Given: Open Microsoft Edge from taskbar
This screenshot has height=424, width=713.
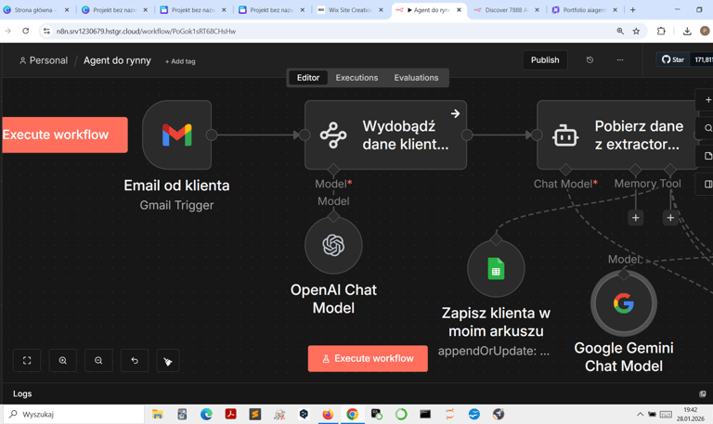Looking at the screenshot, I should pos(206,414).
